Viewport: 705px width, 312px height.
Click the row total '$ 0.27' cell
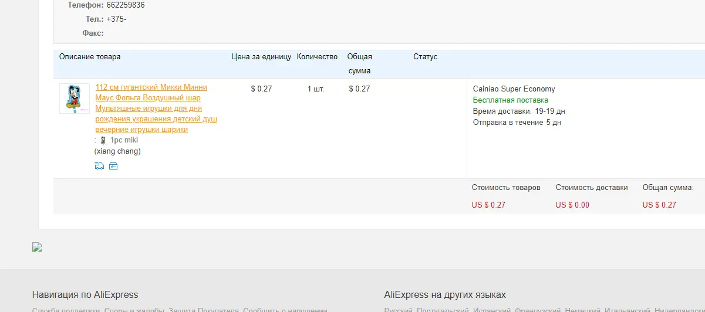click(359, 89)
